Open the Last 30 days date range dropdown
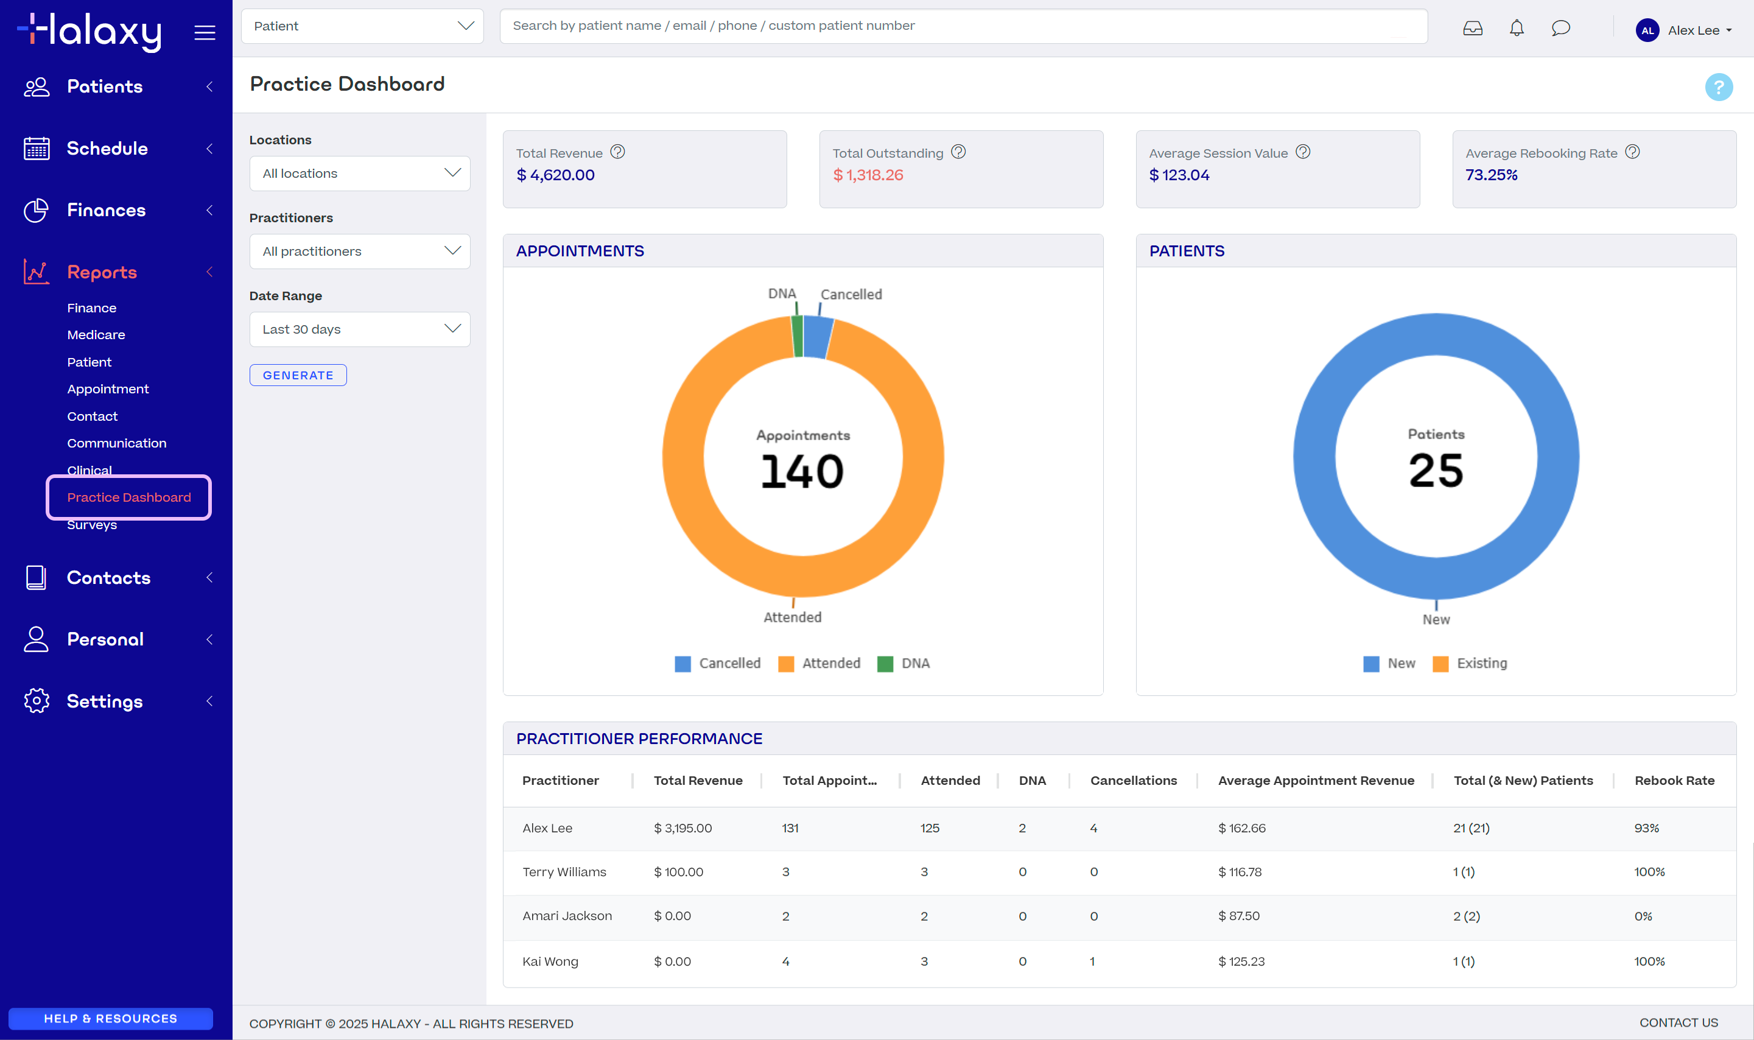Screen dimensions: 1754x1040 (x=359, y=329)
